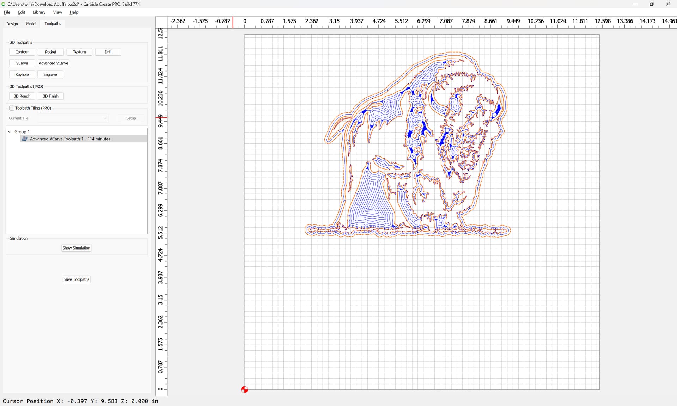Minimize the Carbide Create window
This screenshot has height=406, width=677.
click(x=635, y=4)
